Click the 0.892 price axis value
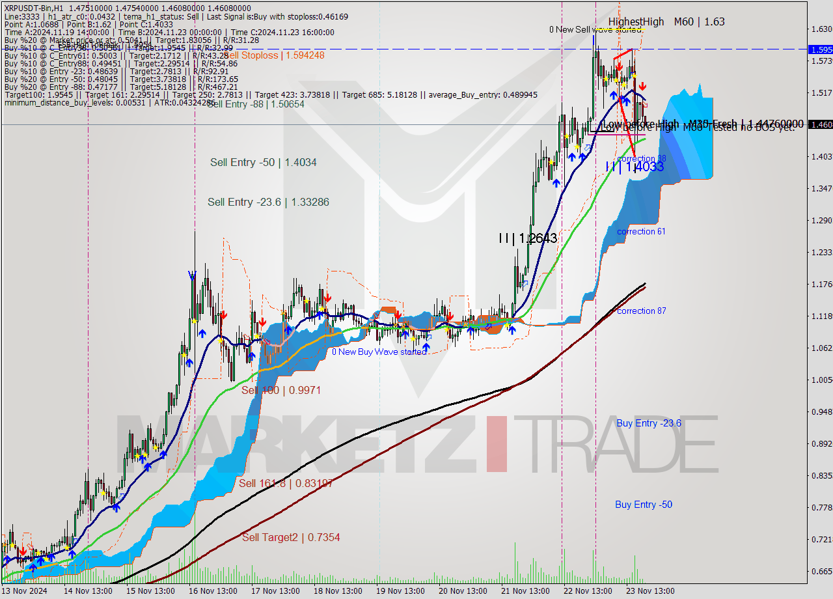Image resolution: width=833 pixels, height=599 pixels. [x=821, y=444]
